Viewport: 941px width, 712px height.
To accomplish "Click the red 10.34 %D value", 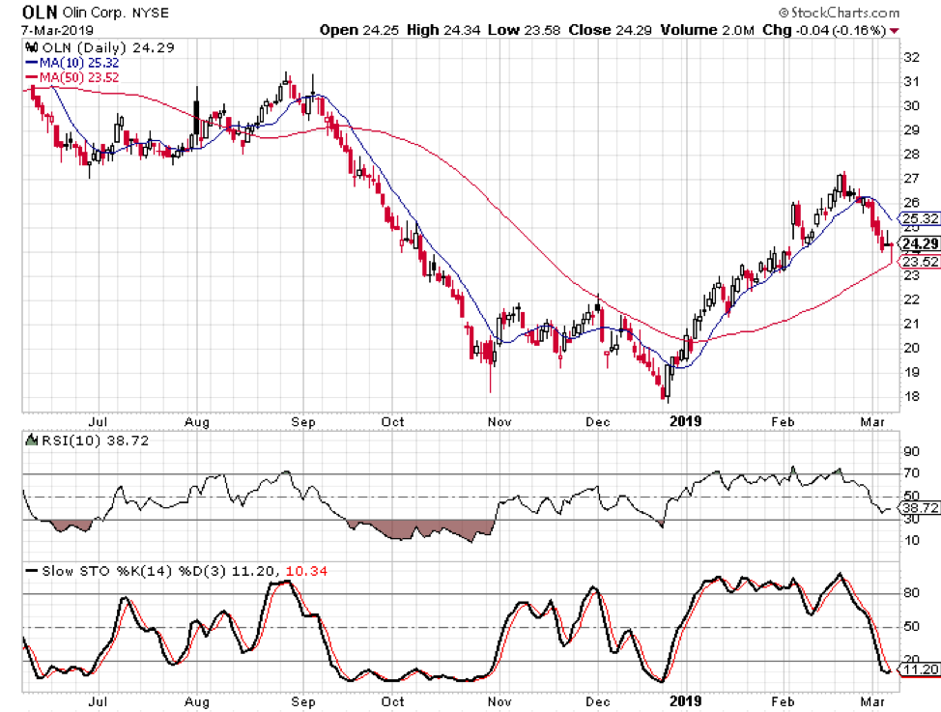I will (x=306, y=571).
